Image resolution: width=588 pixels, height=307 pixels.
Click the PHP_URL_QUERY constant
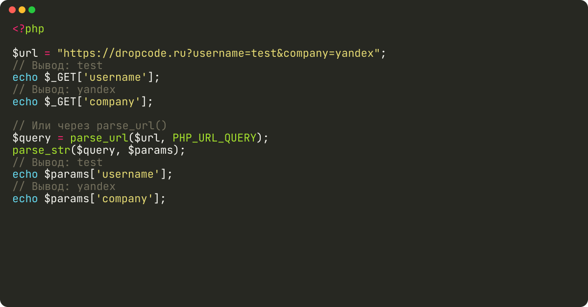(x=215, y=138)
